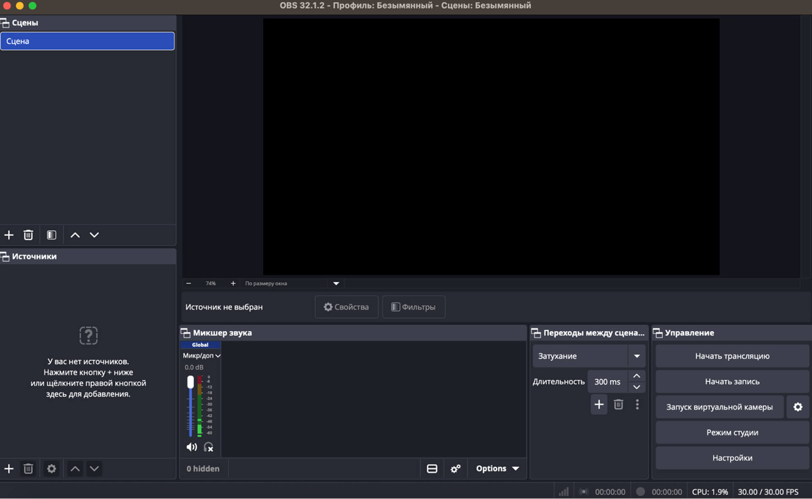The height and width of the screenshot is (499, 812).
Task: Click the 0.0 dB volume readout
Action: [194, 367]
